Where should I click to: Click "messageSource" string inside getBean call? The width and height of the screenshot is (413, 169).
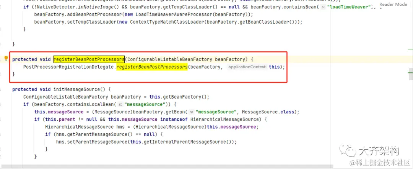pyautogui.click(x=216, y=112)
